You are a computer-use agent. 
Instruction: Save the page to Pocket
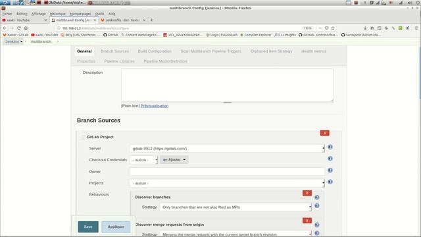pyautogui.click(x=327, y=28)
